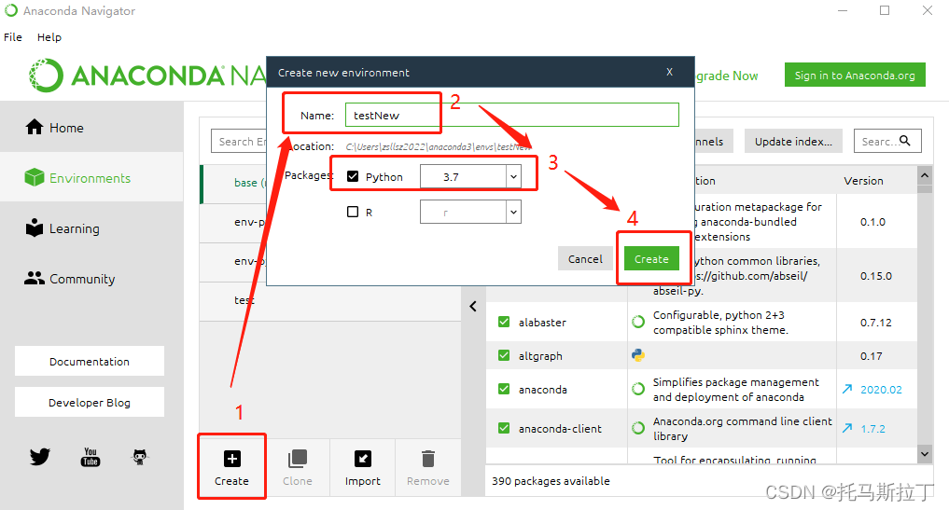This screenshot has width=949, height=510.
Task: Click the Remove environment trash icon
Action: tap(428, 459)
